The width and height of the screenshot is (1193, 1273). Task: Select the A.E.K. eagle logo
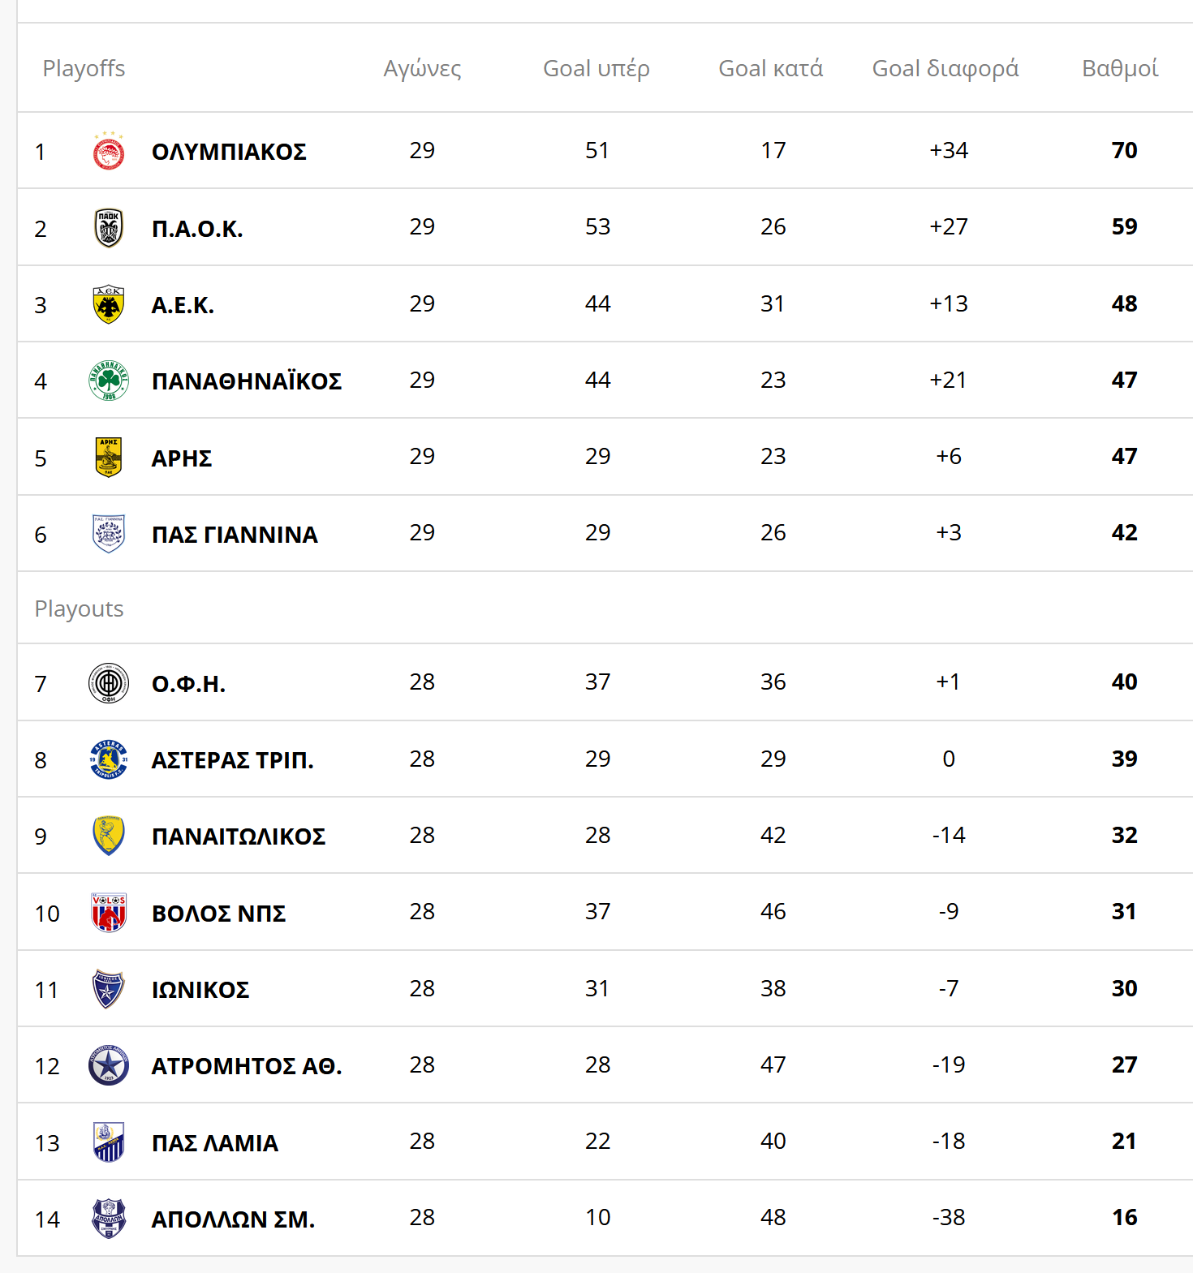[x=109, y=304]
